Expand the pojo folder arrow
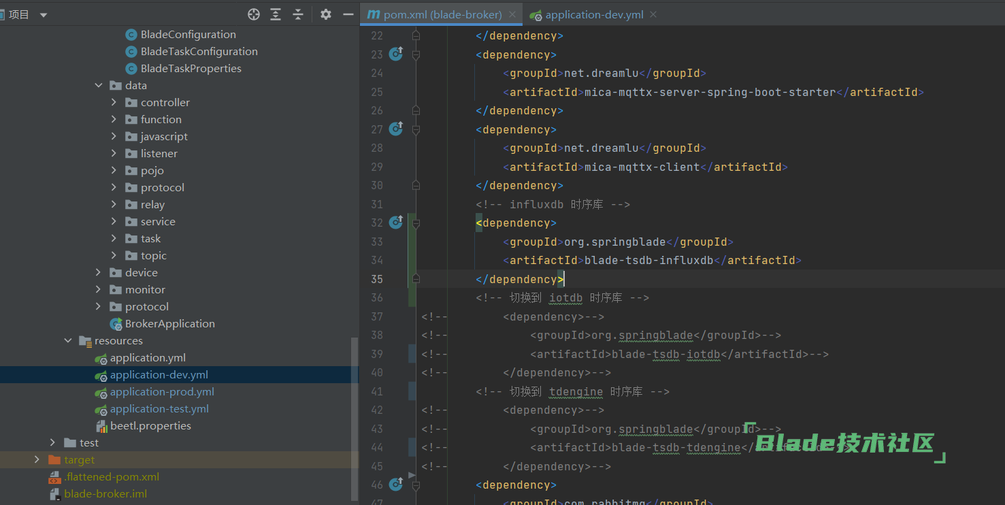The image size is (1005, 505). (x=114, y=171)
